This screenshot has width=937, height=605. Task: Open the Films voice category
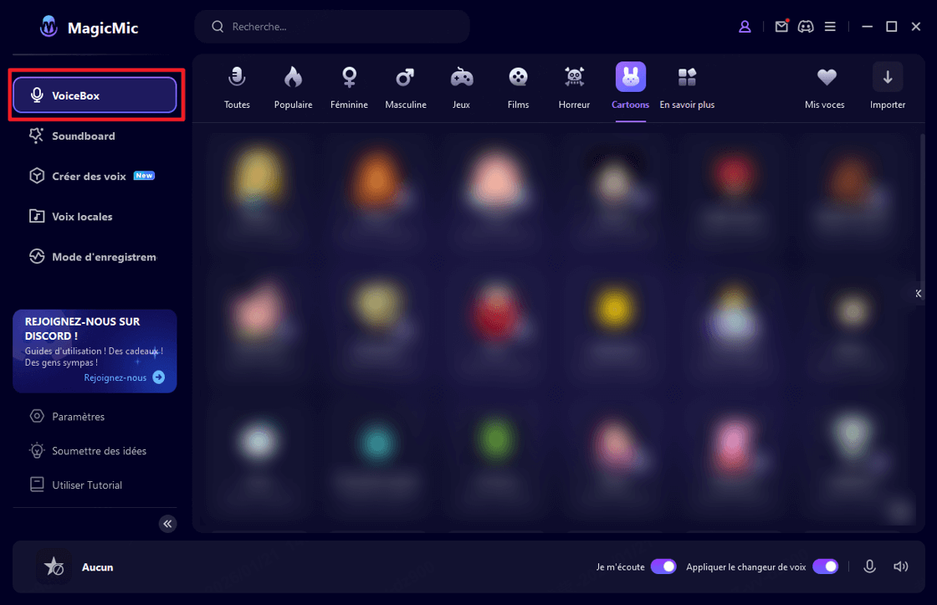pyautogui.click(x=518, y=87)
